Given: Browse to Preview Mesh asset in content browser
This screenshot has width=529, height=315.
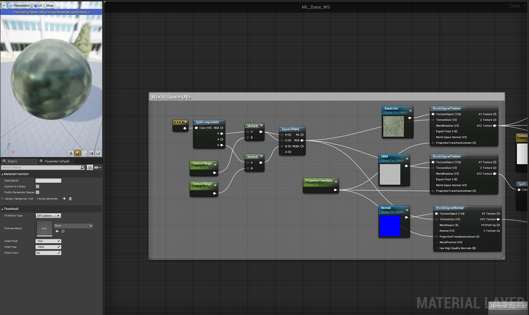Looking at the screenshot, I should click(63, 231).
